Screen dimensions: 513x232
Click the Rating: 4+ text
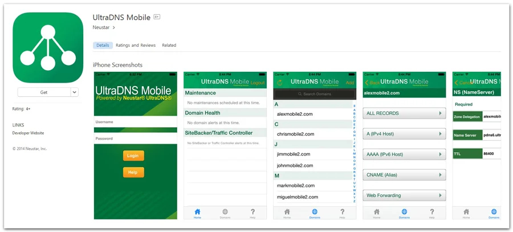tap(21, 109)
